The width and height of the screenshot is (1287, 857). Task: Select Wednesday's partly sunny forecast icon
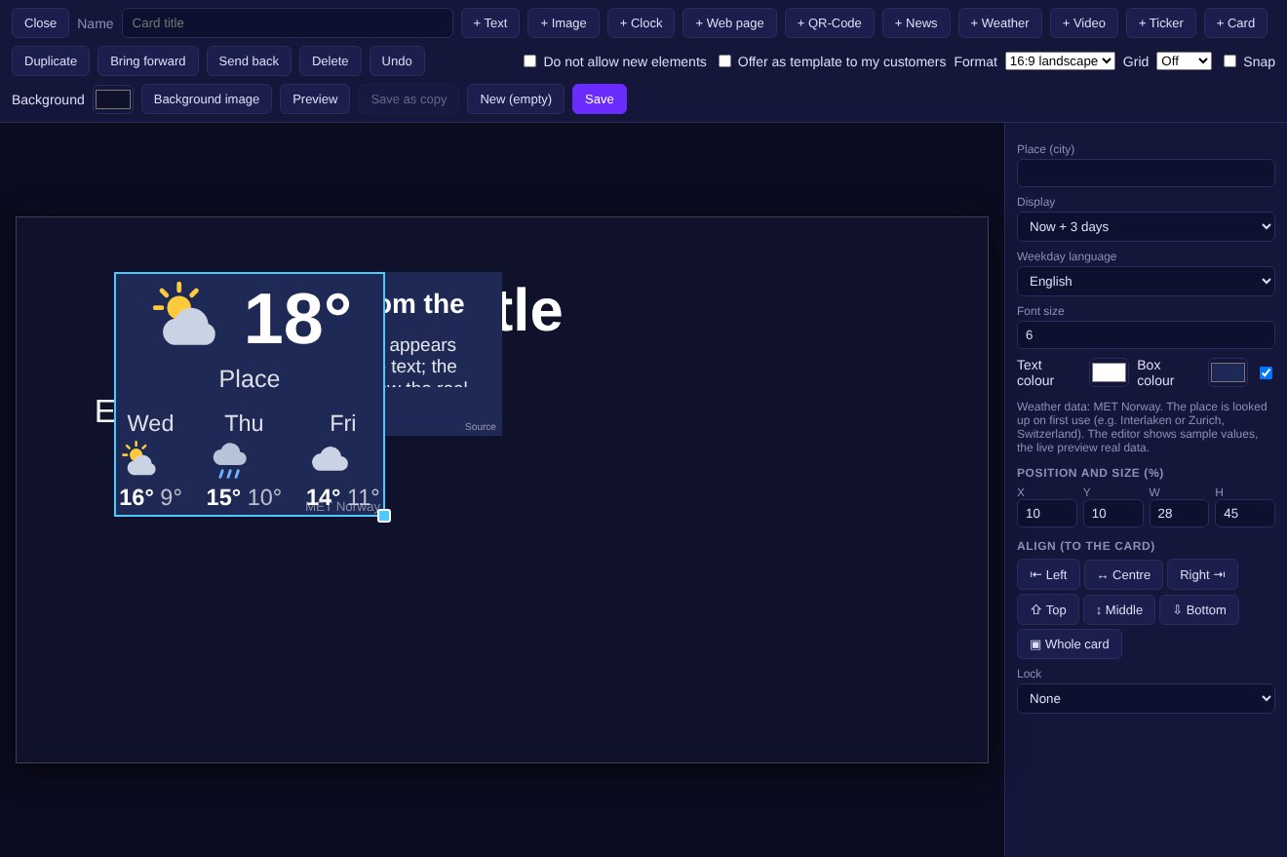click(139, 458)
